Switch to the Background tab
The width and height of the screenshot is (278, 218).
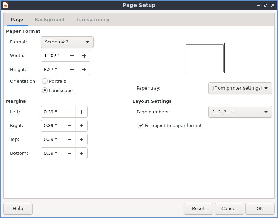point(49,20)
